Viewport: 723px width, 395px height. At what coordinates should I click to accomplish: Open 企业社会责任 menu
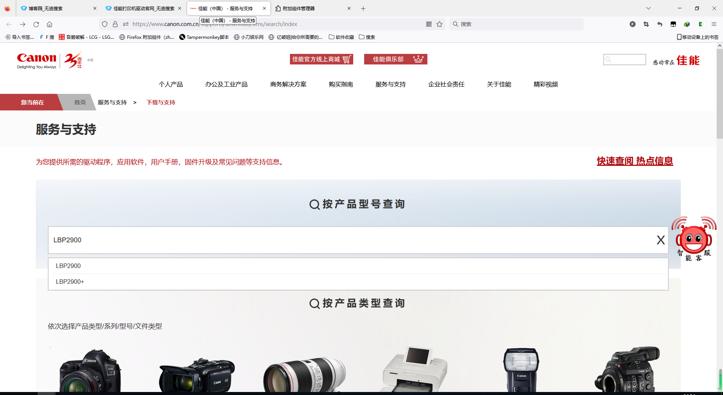pos(446,84)
